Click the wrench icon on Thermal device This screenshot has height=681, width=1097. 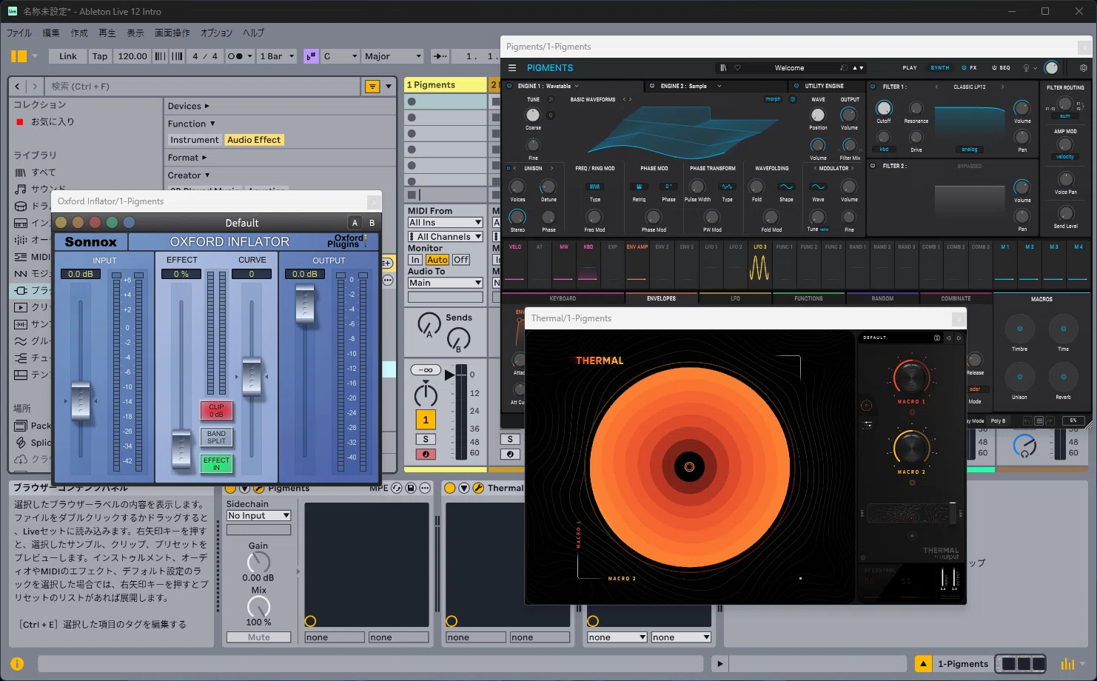478,488
